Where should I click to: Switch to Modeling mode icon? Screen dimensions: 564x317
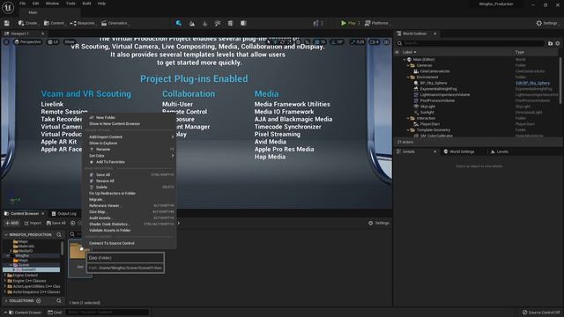click(x=230, y=24)
